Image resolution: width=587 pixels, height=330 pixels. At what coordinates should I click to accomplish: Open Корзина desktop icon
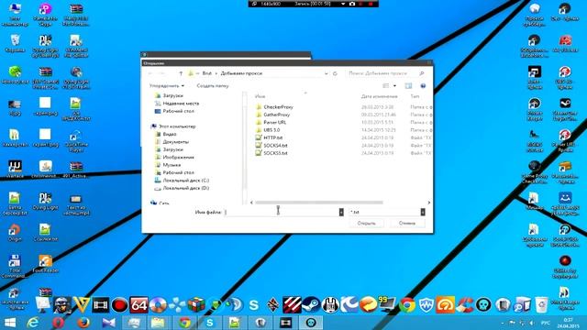tap(15, 43)
